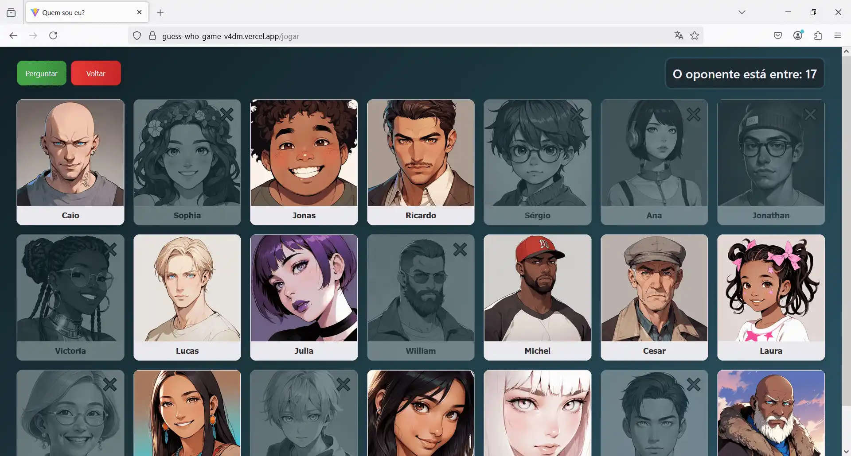Viewport: 851px width, 456px height.
Task: Restore the eliminated Ana card
Action: pos(654,162)
